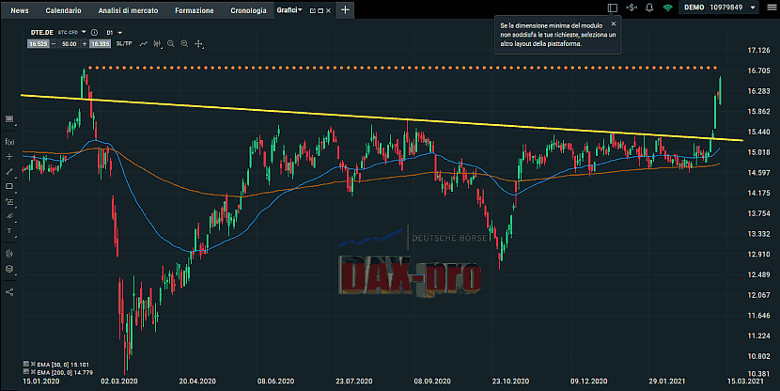The width and height of the screenshot is (780, 391).
Task: Select the trend line drawing tool
Action: point(9,172)
